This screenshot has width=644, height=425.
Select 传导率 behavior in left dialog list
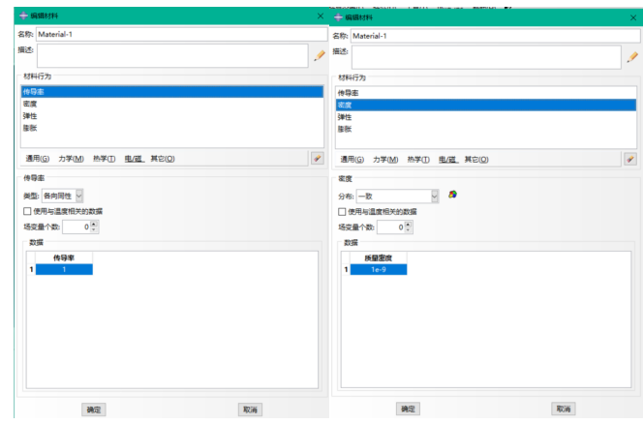click(x=172, y=92)
